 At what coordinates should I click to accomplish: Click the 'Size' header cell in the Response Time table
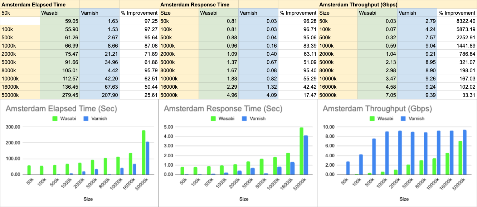[179, 13]
